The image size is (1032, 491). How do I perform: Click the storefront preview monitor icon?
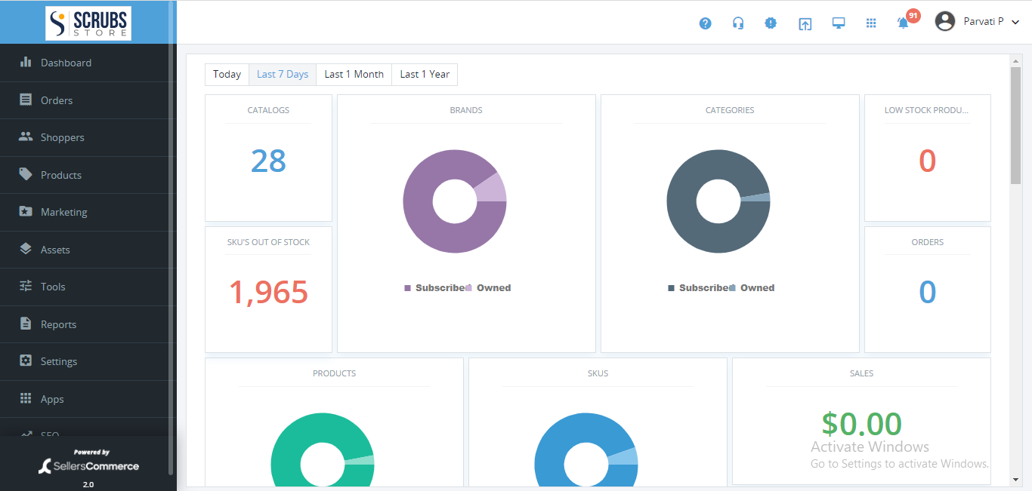coord(838,23)
